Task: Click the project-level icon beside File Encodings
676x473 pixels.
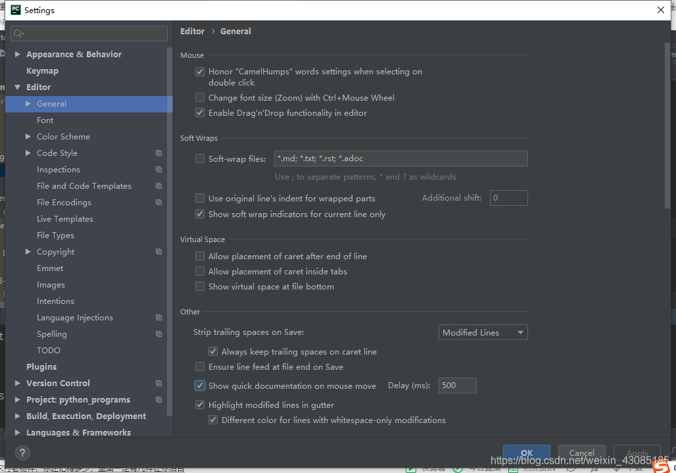Action: 158,202
